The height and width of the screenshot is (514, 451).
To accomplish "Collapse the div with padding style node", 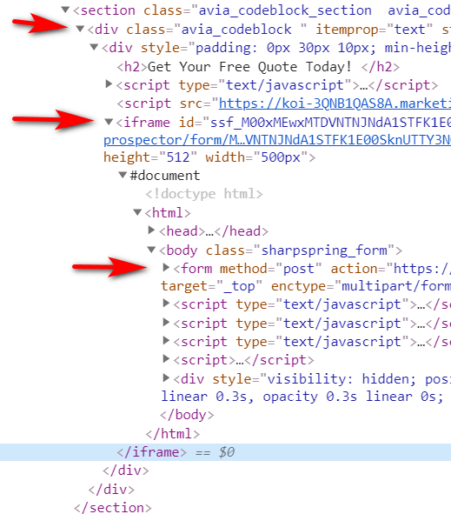I will (95, 47).
